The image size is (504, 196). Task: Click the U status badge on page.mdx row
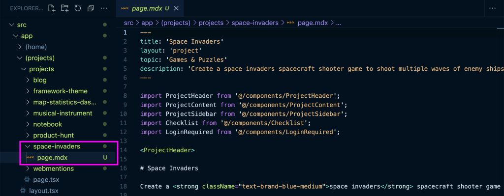(105, 158)
